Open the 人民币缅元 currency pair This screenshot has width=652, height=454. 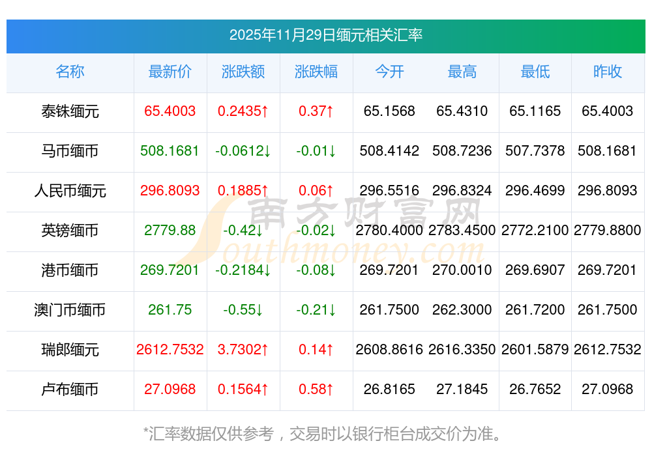(70, 191)
